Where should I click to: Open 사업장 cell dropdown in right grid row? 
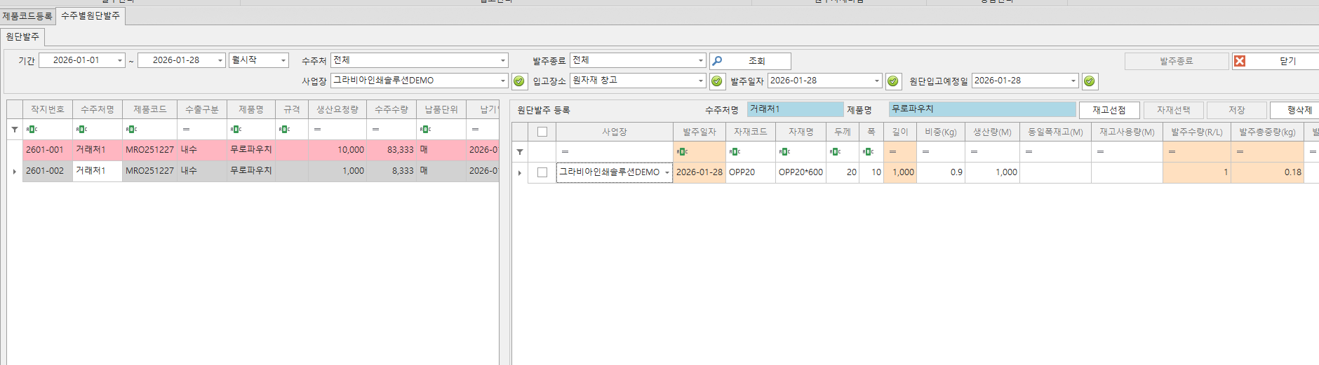click(x=667, y=172)
